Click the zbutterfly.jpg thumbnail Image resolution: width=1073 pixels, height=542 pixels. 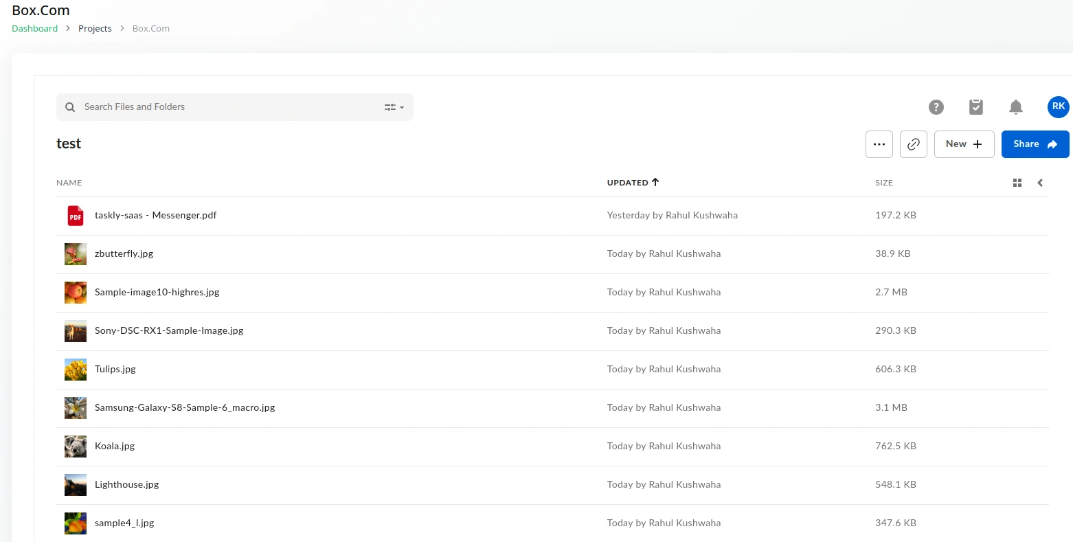pyautogui.click(x=76, y=254)
